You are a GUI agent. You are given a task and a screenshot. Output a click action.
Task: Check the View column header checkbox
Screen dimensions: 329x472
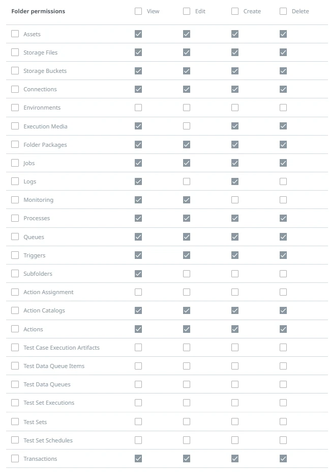click(x=138, y=11)
